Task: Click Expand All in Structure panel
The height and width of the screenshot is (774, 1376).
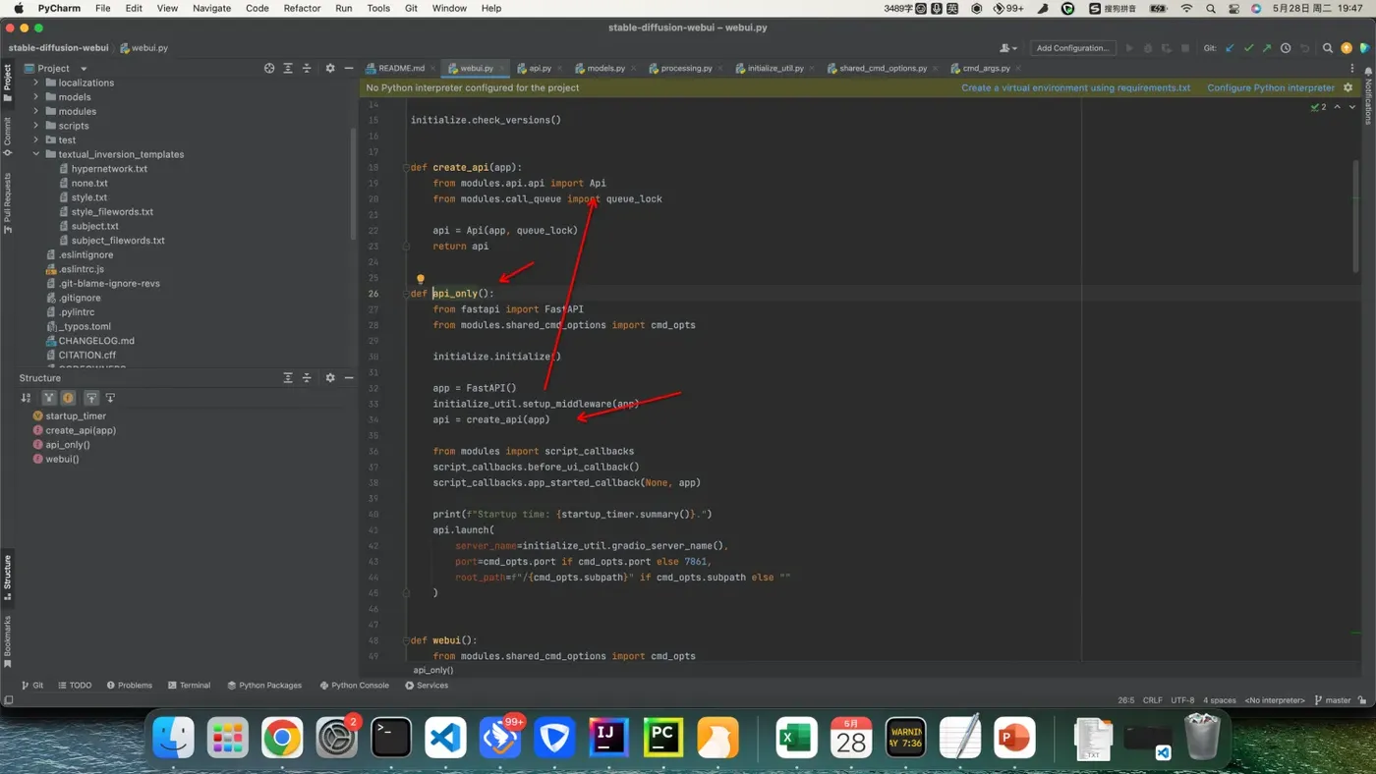Action: point(288,377)
